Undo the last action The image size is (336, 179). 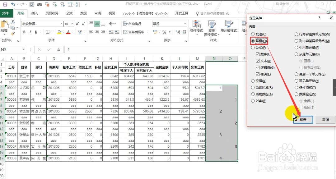pyautogui.click(x=13, y=4)
